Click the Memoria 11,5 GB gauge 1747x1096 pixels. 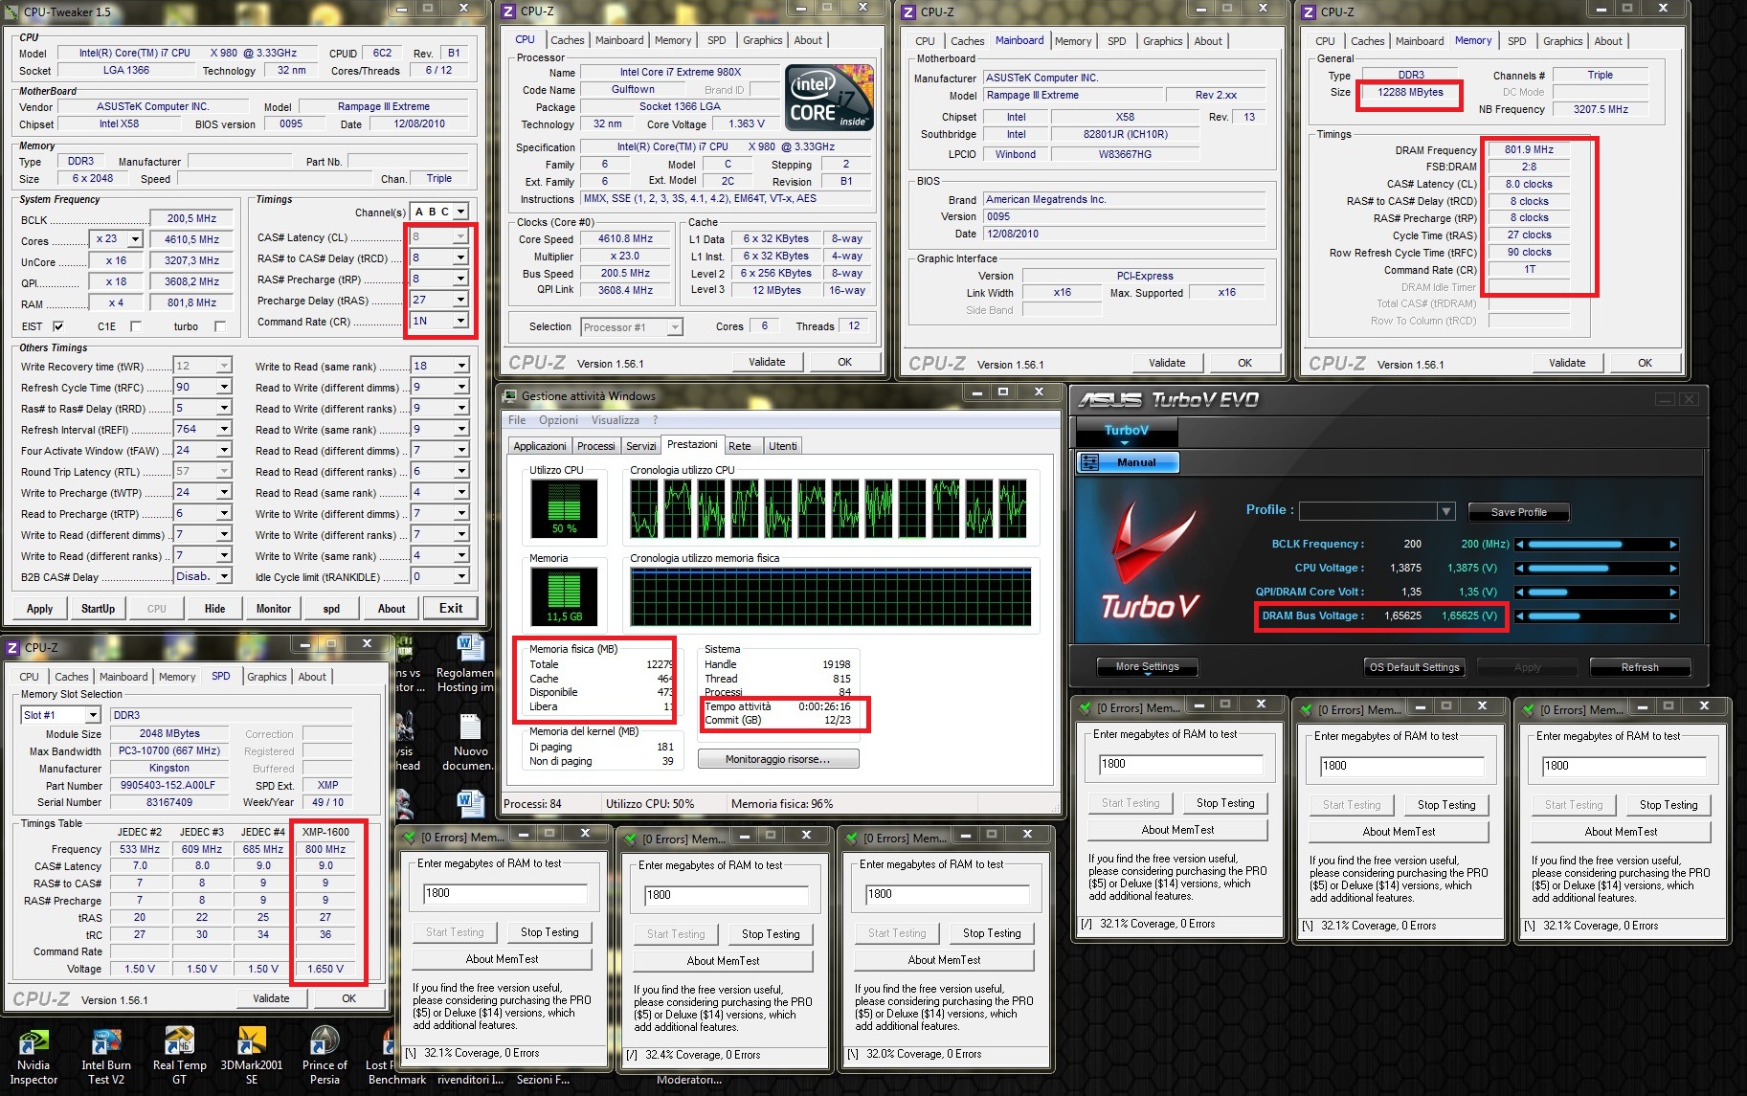[564, 595]
